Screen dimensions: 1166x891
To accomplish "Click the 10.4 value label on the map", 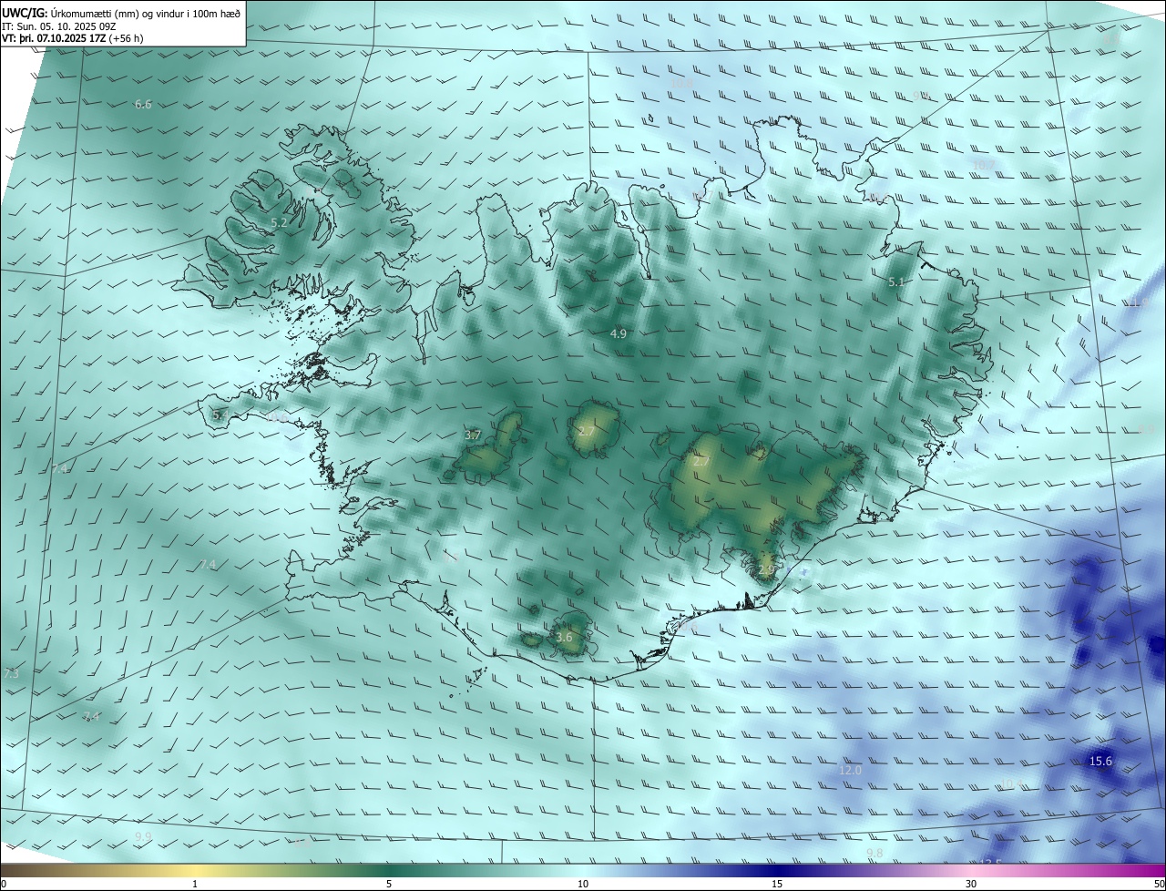I will point(1012,784).
